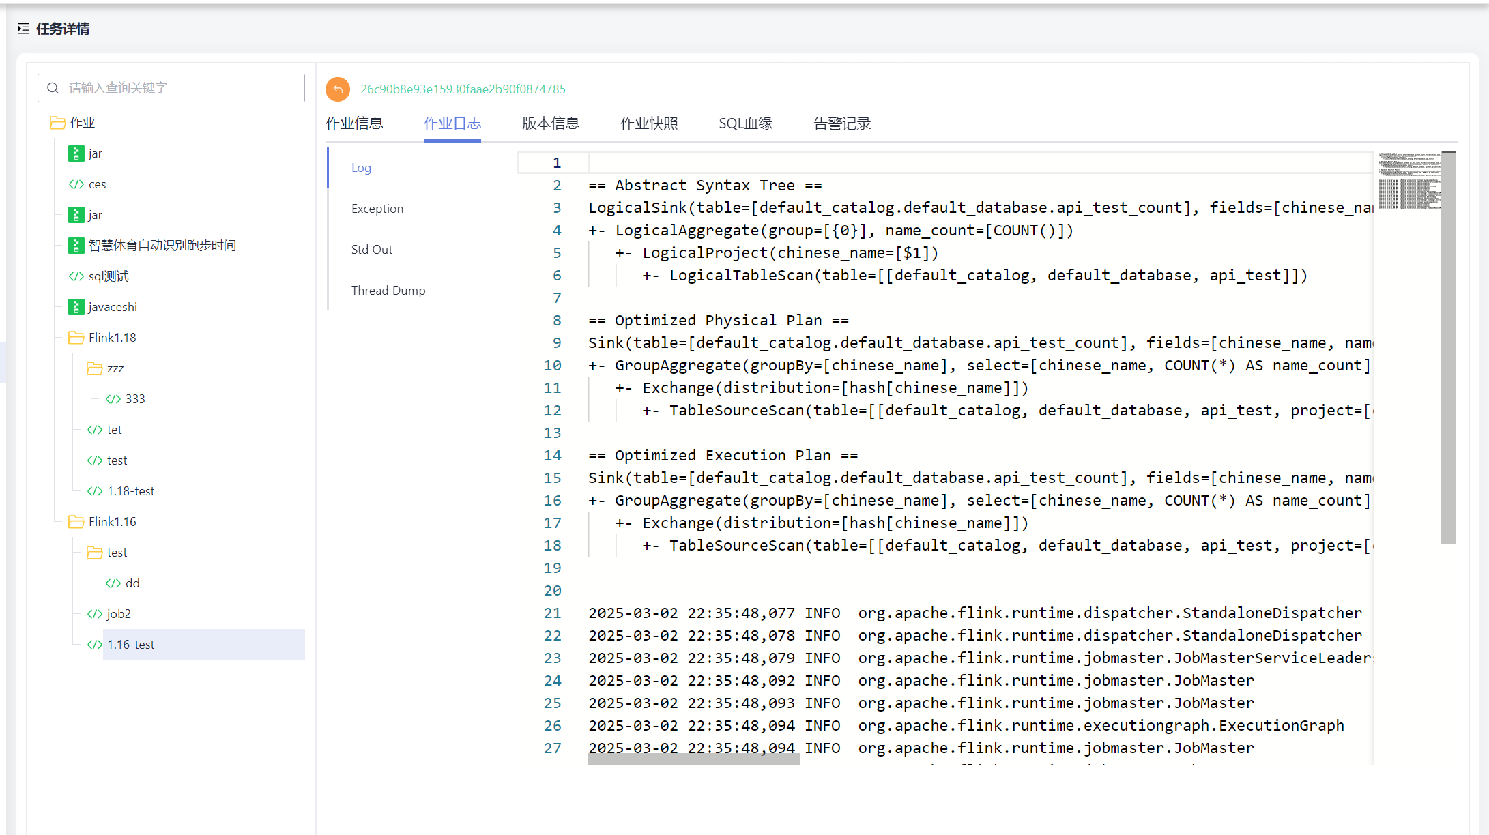The width and height of the screenshot is (1489, 835).
Task: Click the log editor vertical scrollbar
Action: tap(1448, 348)
